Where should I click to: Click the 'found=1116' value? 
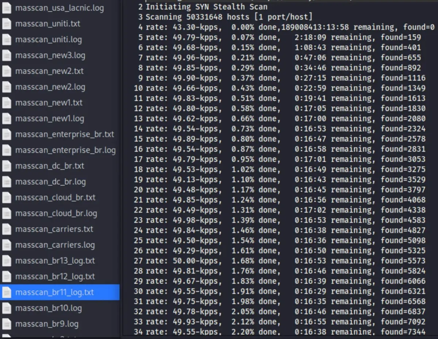[403, 78]
